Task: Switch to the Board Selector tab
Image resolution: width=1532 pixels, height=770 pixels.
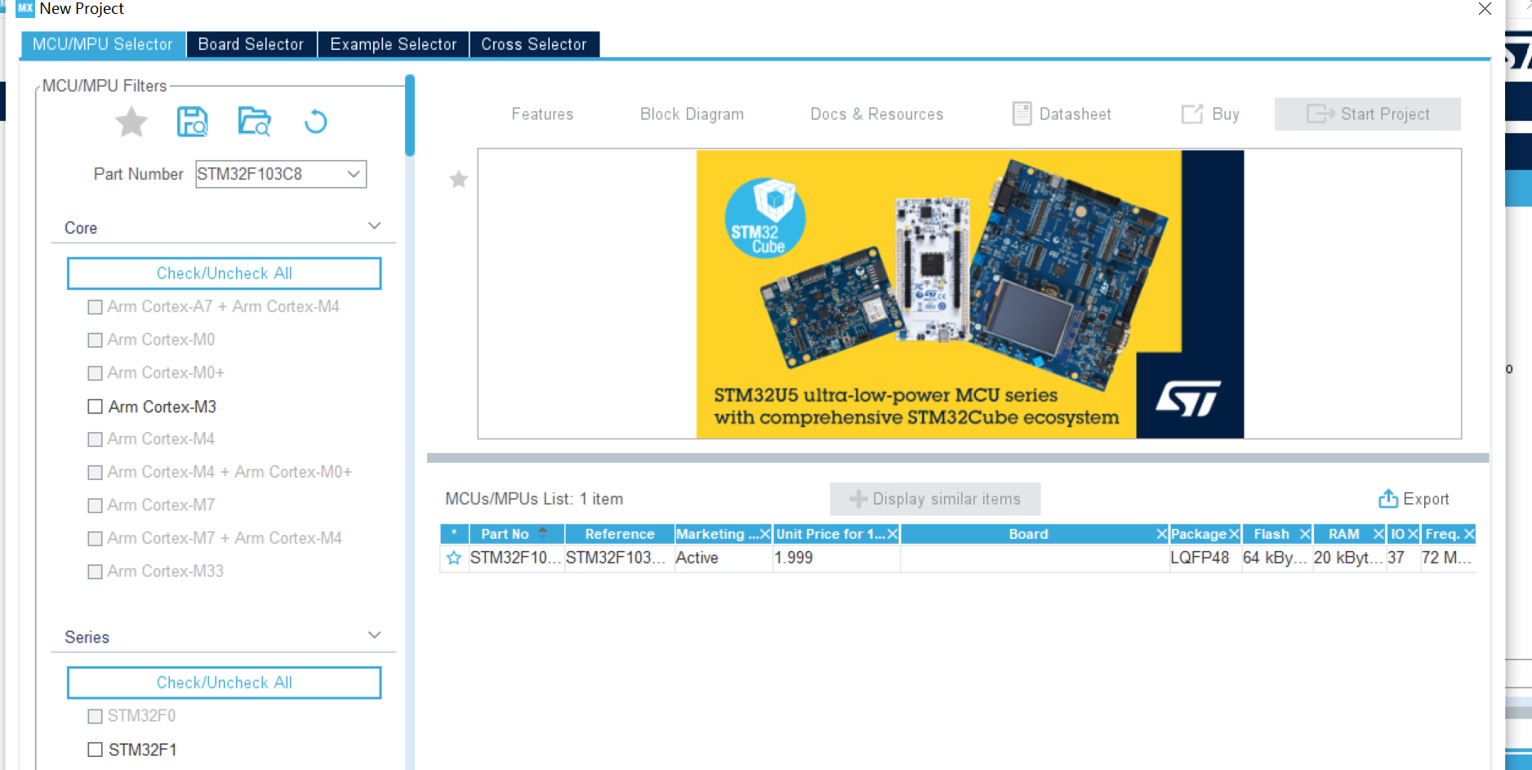Action: (x=251, y=44)
